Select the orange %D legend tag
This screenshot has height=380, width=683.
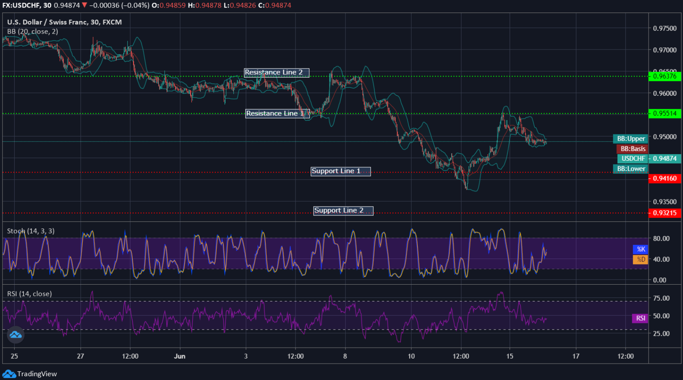640,259
